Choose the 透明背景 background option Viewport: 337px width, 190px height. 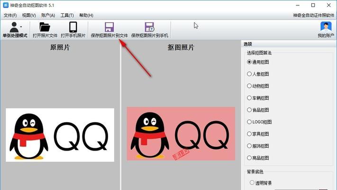click(261, 183)
